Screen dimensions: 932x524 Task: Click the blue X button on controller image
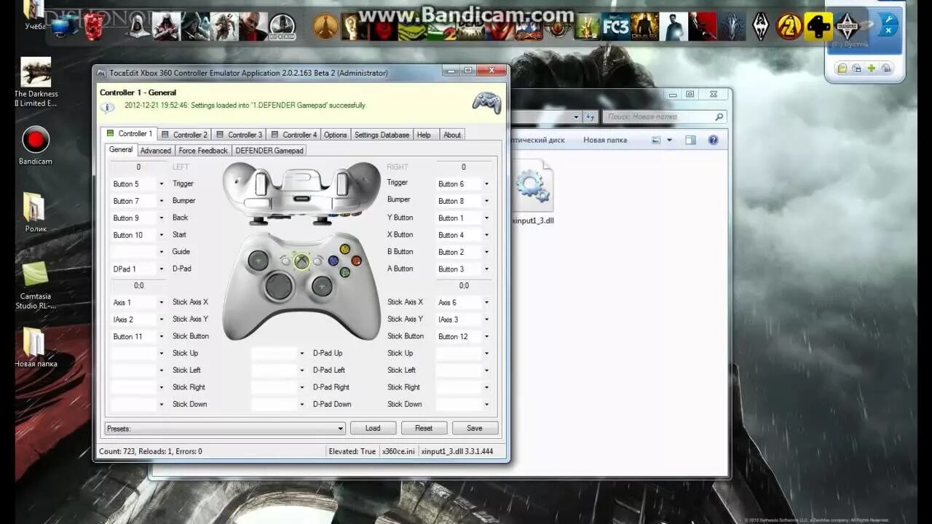click(333, 261)
